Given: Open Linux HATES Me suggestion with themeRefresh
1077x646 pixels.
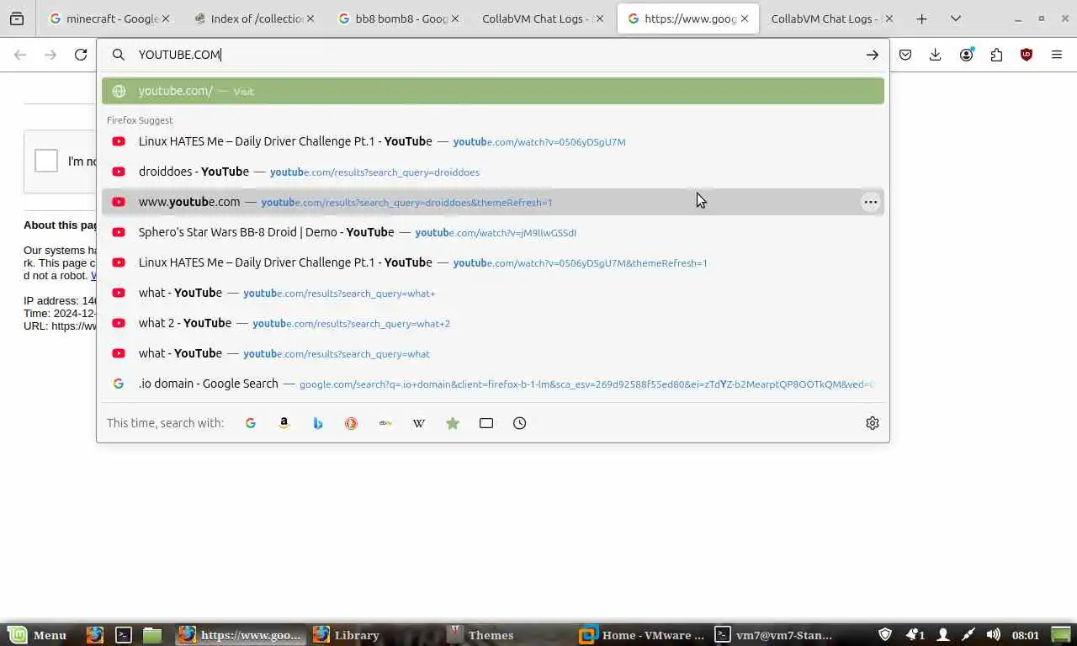Looking at the screenshot, I should point(493,262).
